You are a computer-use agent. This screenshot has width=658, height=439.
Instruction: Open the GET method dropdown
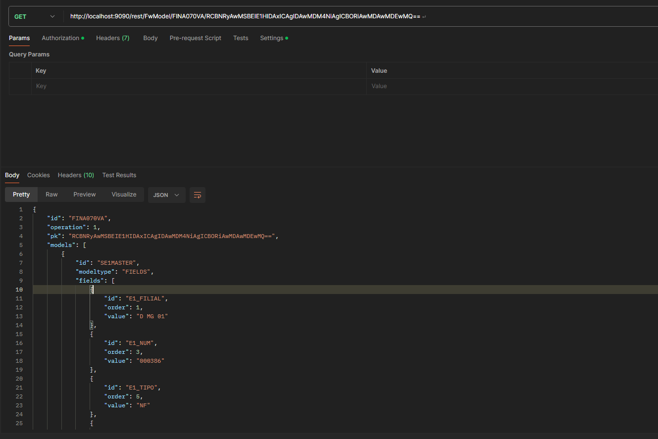pyautogui.click(x=34, y=17)
